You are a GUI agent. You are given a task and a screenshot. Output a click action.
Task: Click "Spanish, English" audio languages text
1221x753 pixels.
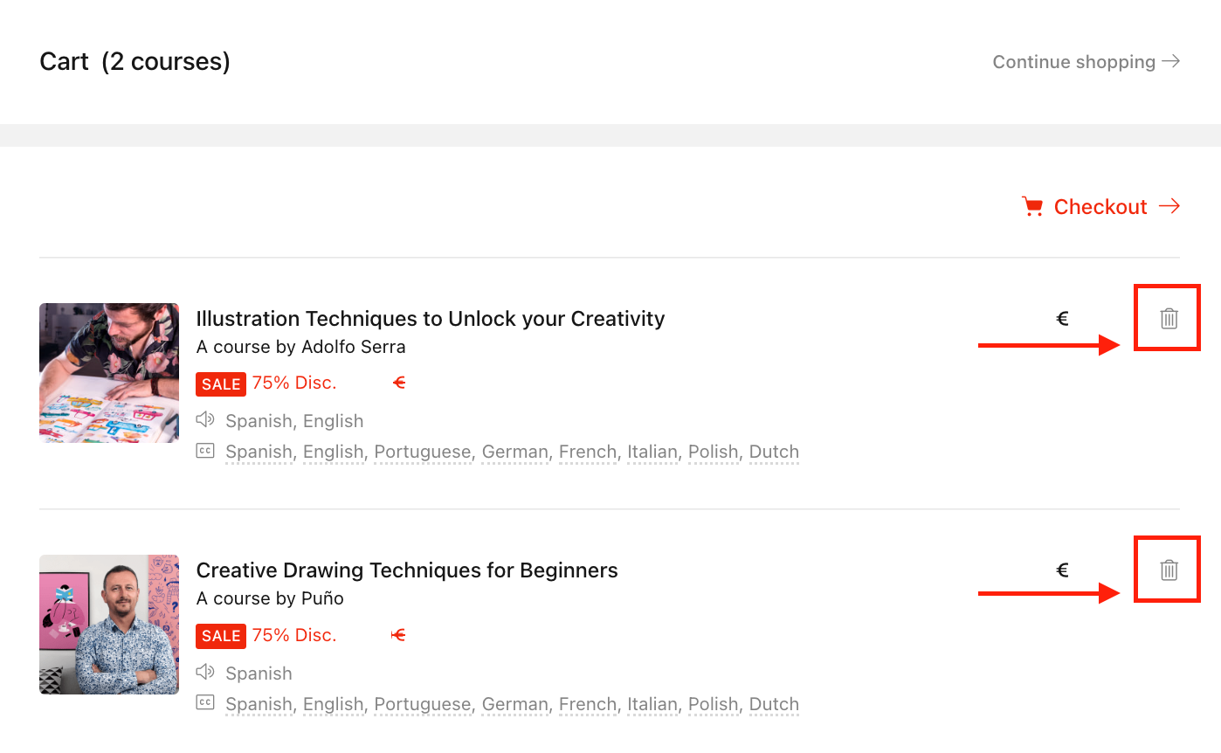tap(294, 421)
